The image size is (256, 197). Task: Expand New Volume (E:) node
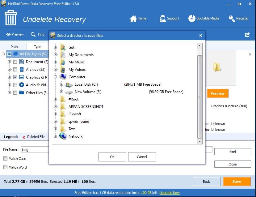(61, 92)
